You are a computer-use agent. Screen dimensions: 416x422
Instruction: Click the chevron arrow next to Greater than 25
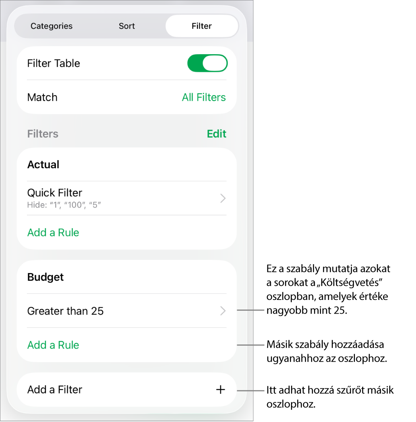(223, 311)
